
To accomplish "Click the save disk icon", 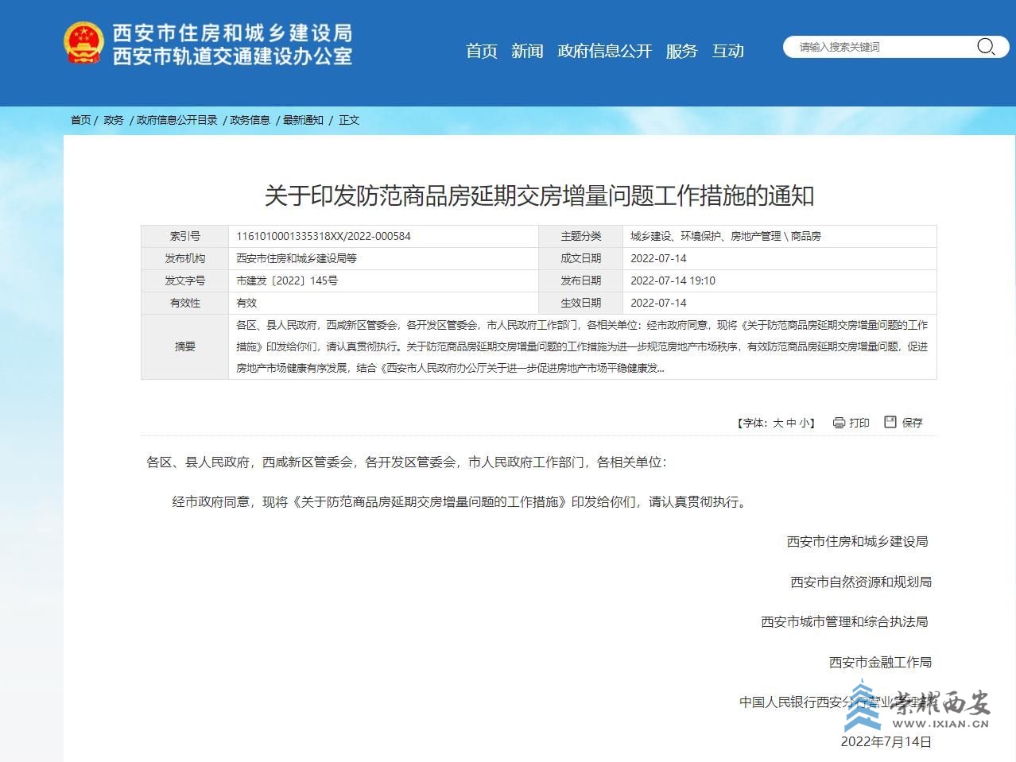I will click(x=890, y=422).
